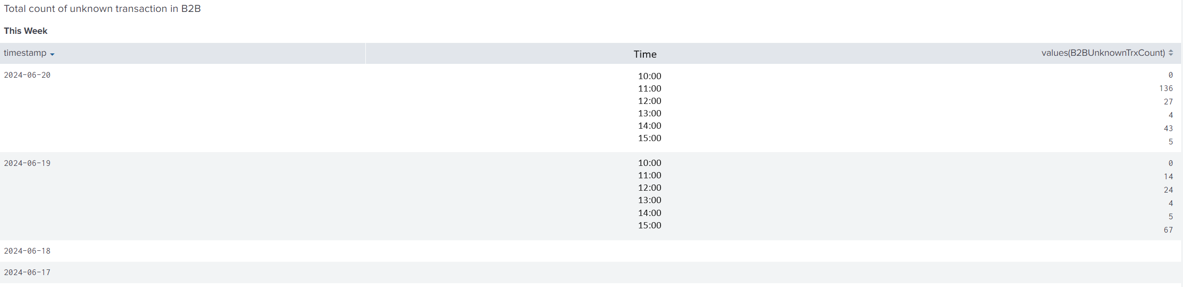The width and height of the screenshot is (1183, 287).
Task: Click the values(B2BUnknownTrxCount) sort arrows
Action: tap(1170, 53)
